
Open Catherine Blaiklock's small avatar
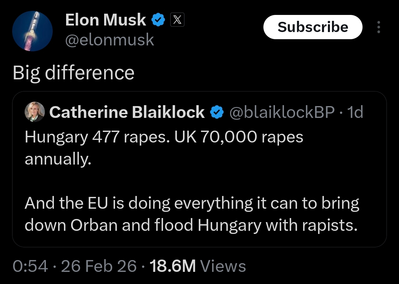pyautogui.click(x=35, y=112)
